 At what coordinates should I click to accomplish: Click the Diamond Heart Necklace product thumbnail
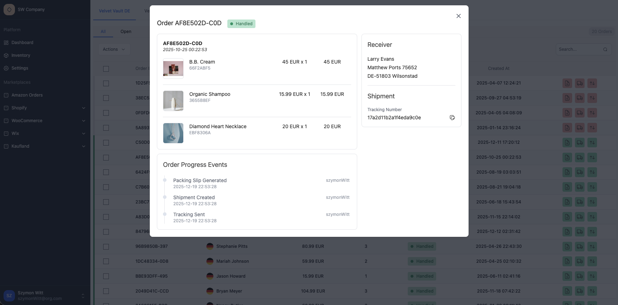(x=173, y=133)
